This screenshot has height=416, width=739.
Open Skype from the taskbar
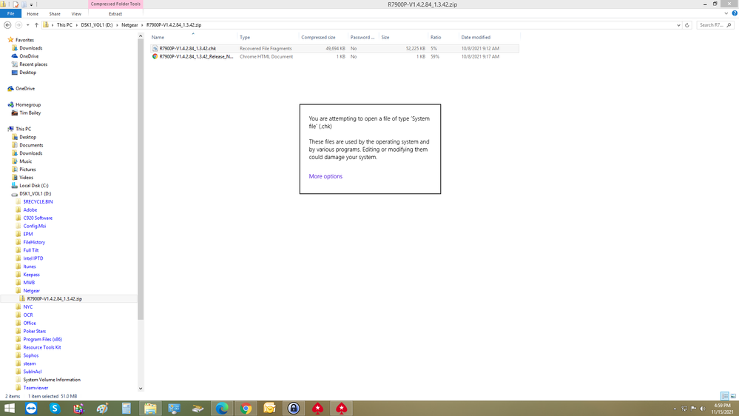pos(55,409)
